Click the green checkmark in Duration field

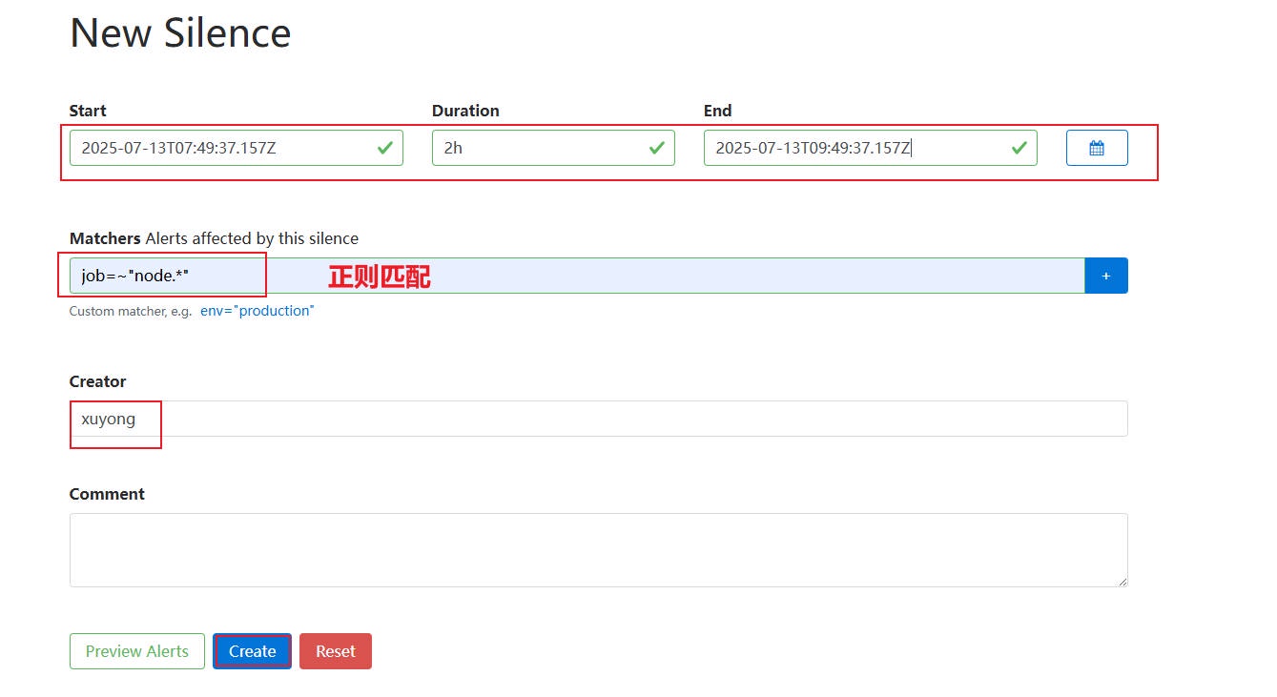[656, 148]
